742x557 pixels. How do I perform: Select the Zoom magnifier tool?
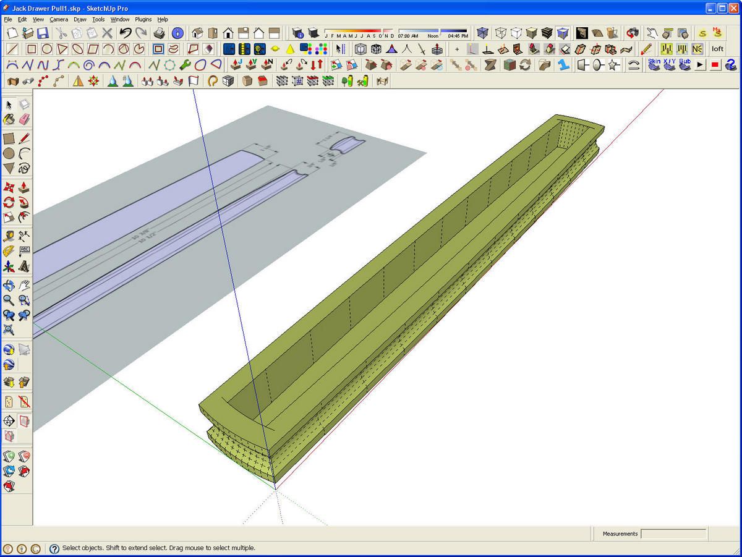(x=9, y=300)
